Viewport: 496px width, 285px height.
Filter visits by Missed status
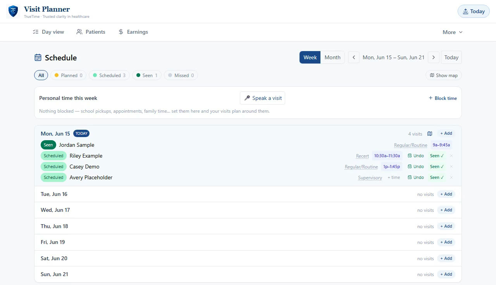point(181,75)
